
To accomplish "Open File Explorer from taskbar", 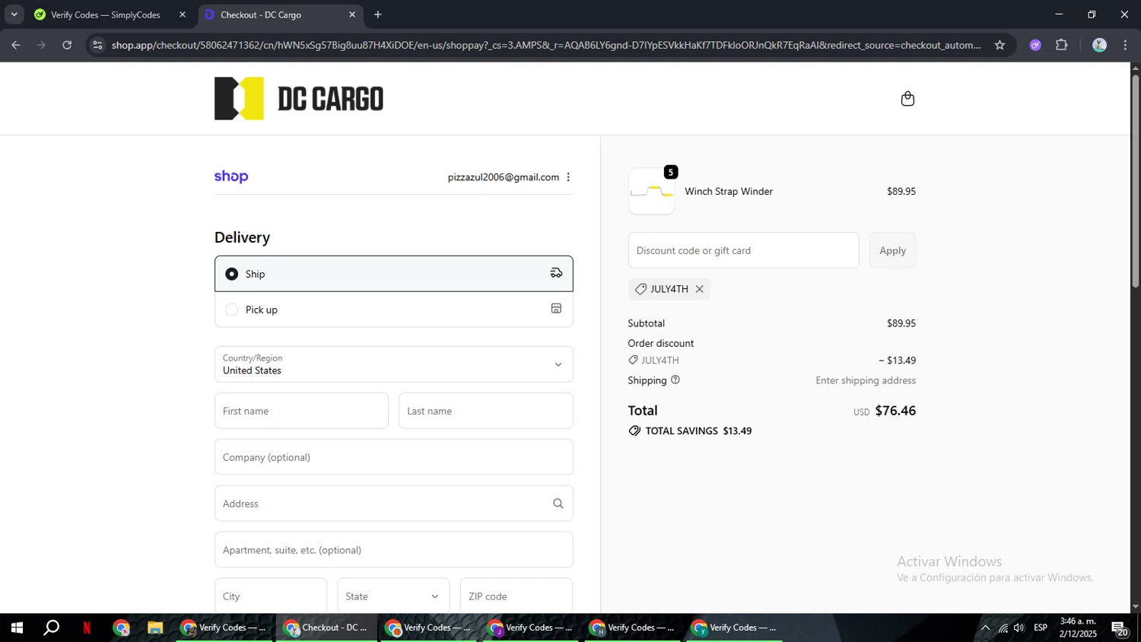I will 155,628.
